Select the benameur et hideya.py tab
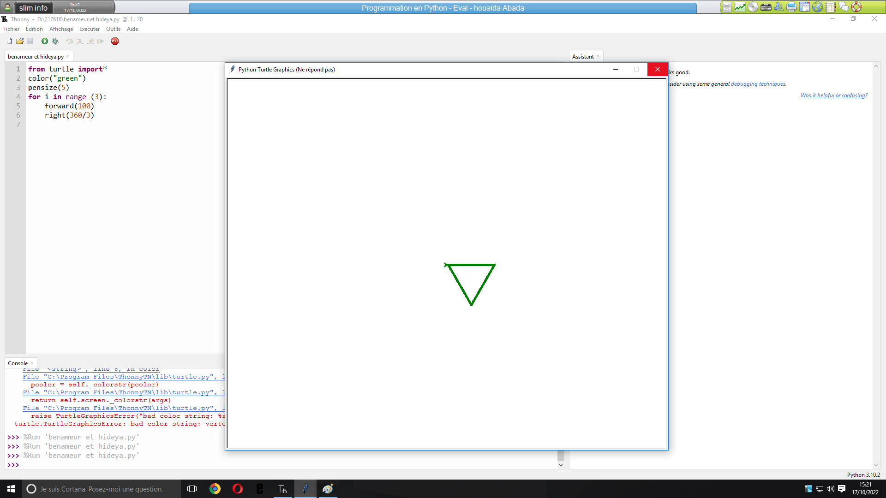The image size is (886, 498). click(36, 56)
